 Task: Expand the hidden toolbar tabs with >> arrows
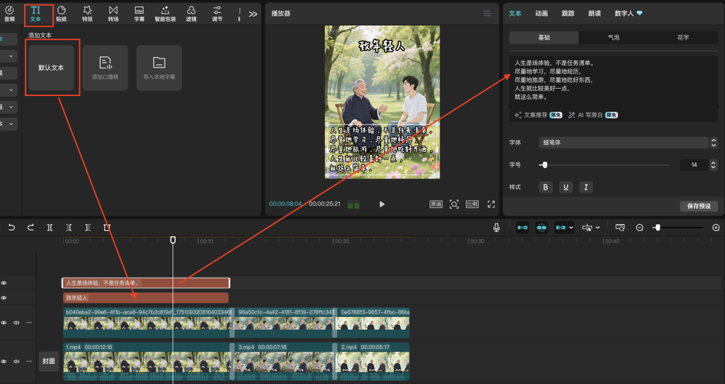click(x=252, y=13)
